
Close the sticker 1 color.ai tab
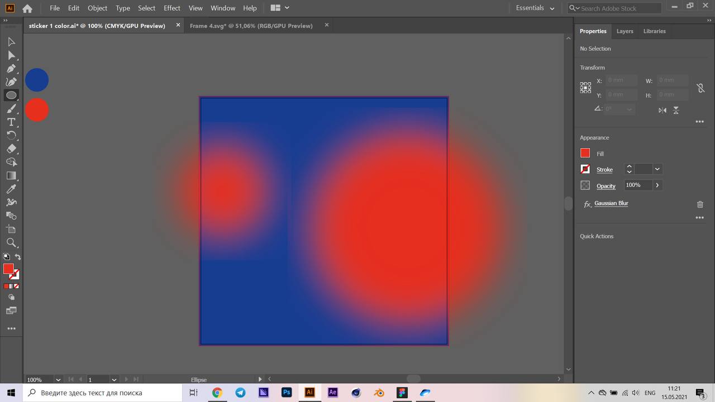pos(178,25)
